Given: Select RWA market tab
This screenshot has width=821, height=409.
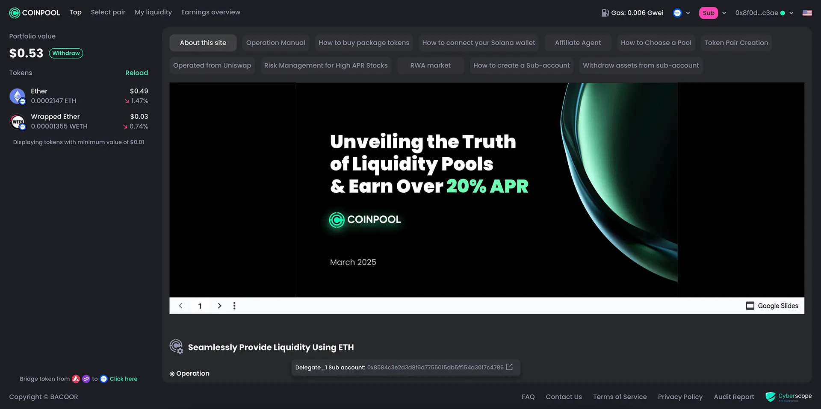Looking at the screenshot, I should point(431,65).
